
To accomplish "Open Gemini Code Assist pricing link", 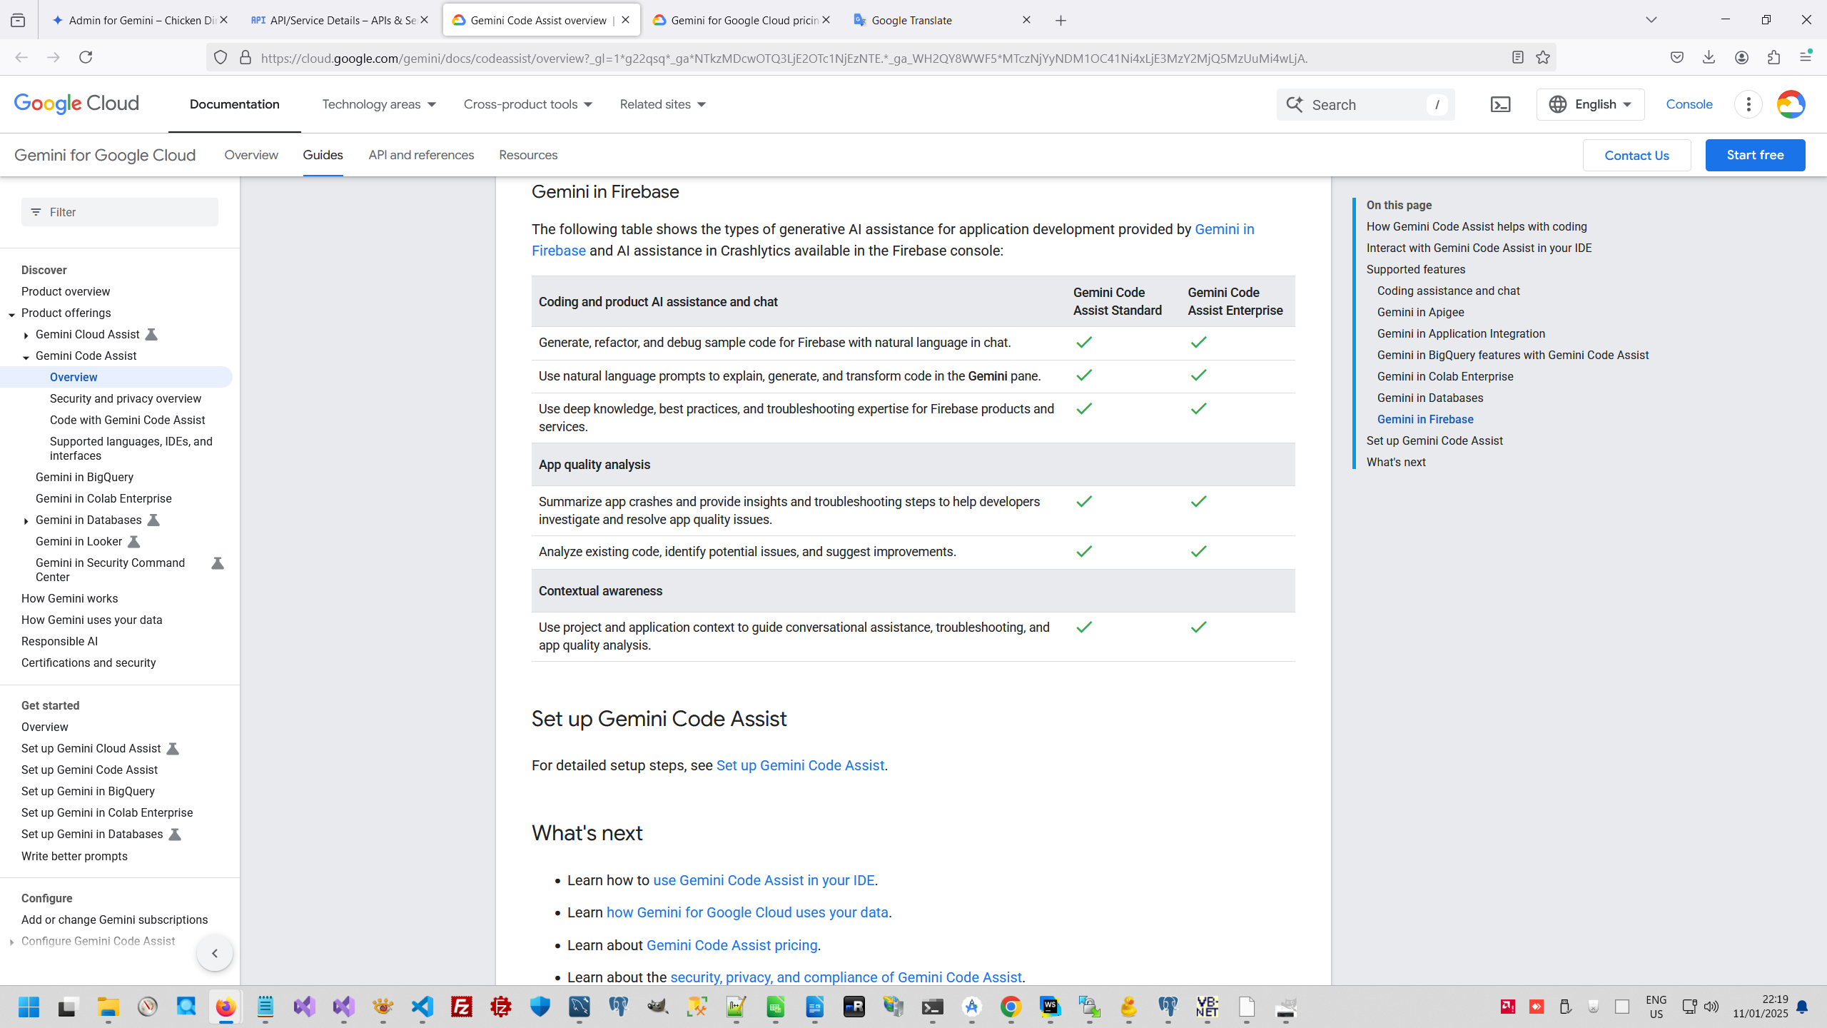I will (x=732, y=945).
